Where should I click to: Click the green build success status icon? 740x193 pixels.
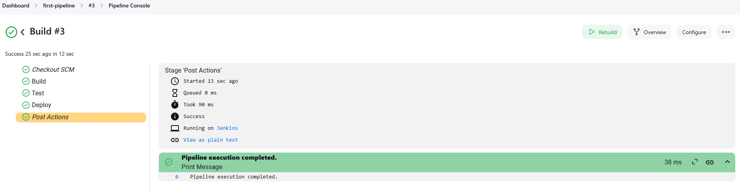pos(11,32)
